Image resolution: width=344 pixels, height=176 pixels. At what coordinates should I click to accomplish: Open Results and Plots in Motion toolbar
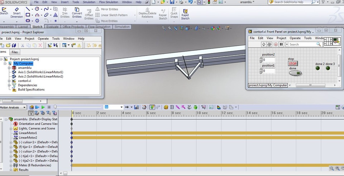(204, 107)
